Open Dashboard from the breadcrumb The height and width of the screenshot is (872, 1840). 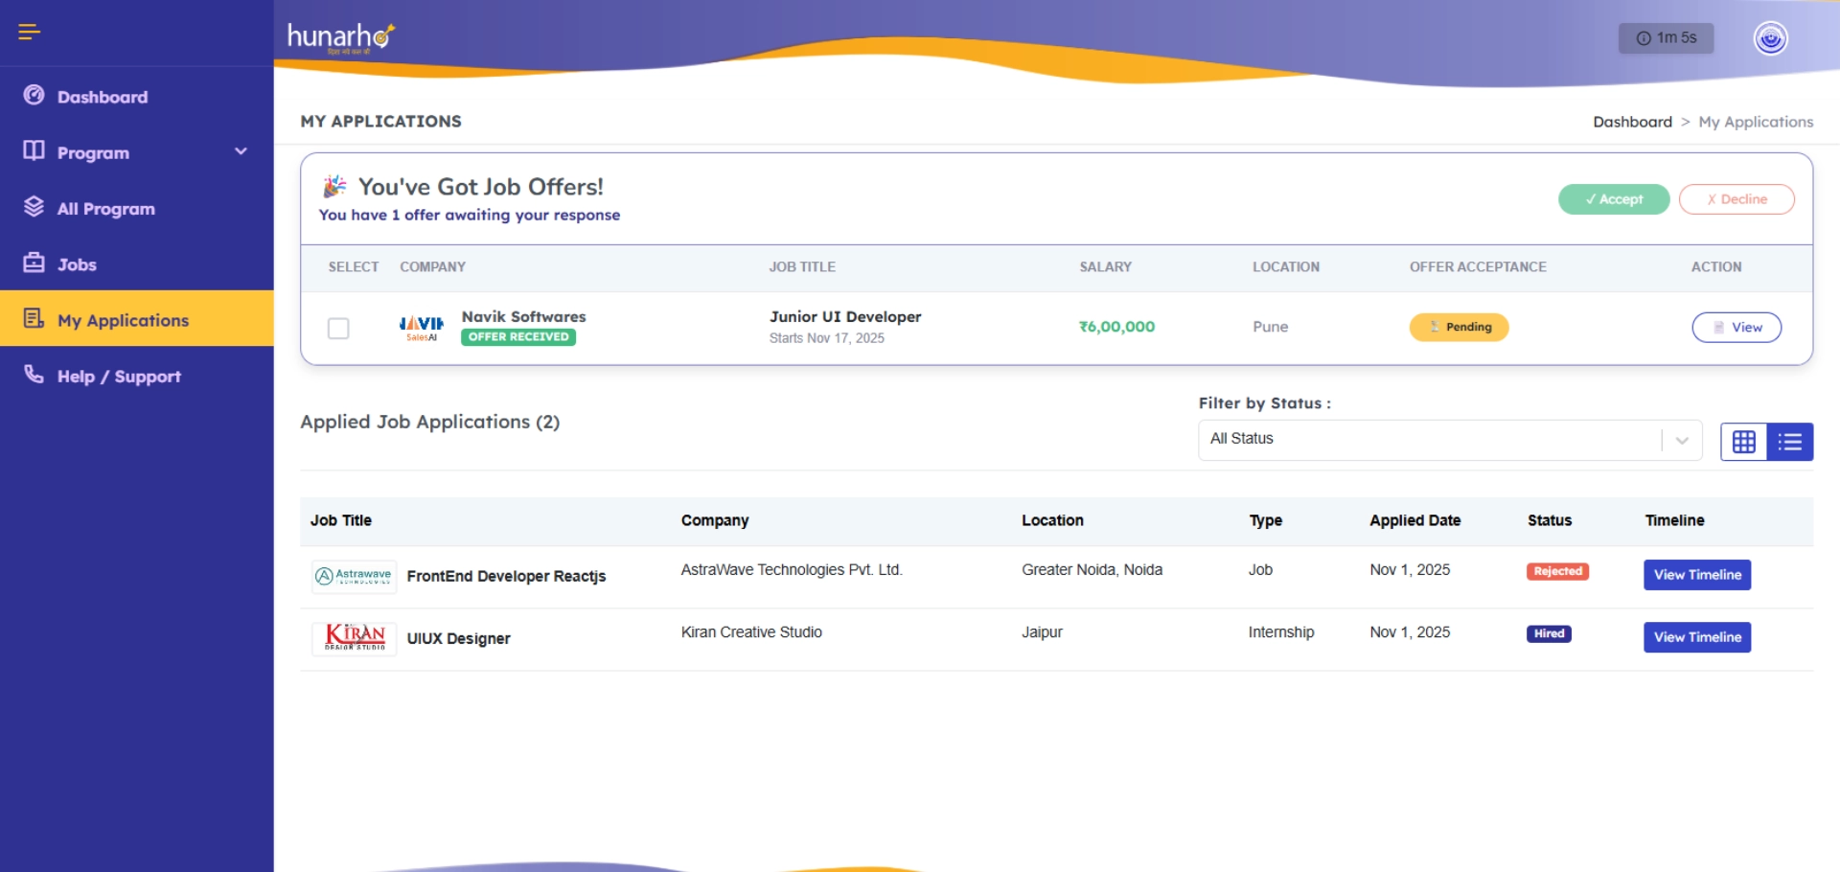coord(1633,122)
